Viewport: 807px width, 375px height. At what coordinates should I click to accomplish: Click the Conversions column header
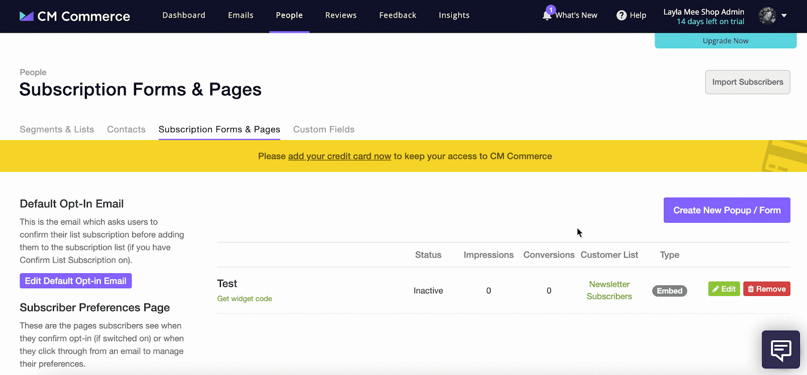pos(549,255)
